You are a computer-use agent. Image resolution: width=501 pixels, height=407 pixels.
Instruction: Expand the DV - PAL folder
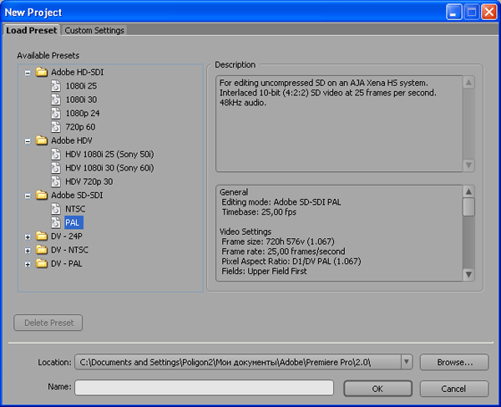pyautogui.click(x=28, y=263)
